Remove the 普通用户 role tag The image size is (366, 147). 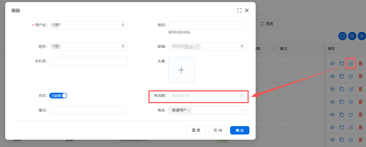pyautogui.click(x=189, y=110)
